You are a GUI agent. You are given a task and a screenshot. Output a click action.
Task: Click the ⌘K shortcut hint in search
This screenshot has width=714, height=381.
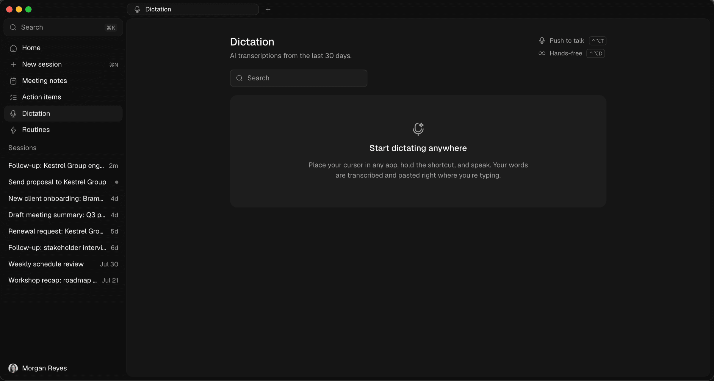[x=111, y=28]
